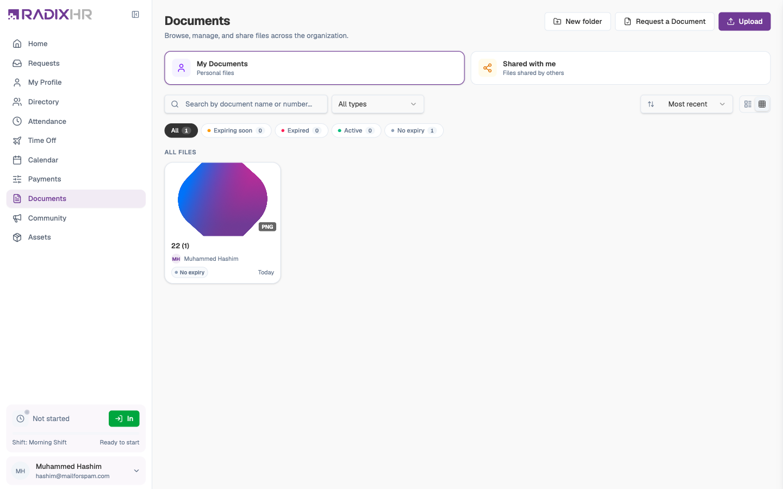Click the My Documents person icon
This screenshot has width=783, height=489.
[182, 68]
